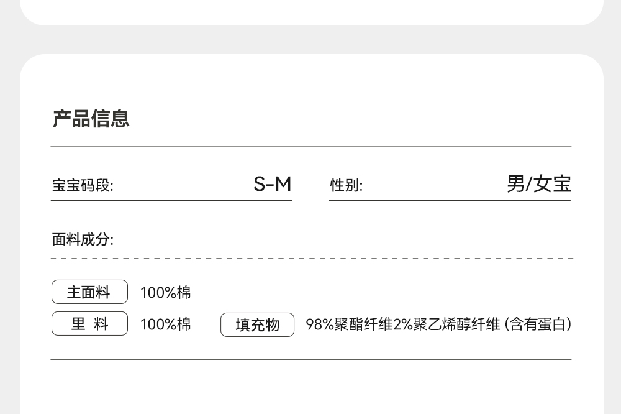Click the S-M size value
621x414 pixels.
click(272, 185)
